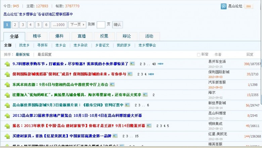Click the pinned arrow icon beside 保利国际影城 thread
Viewport: 262px width, 148px height.
click(x=7, y=74)
